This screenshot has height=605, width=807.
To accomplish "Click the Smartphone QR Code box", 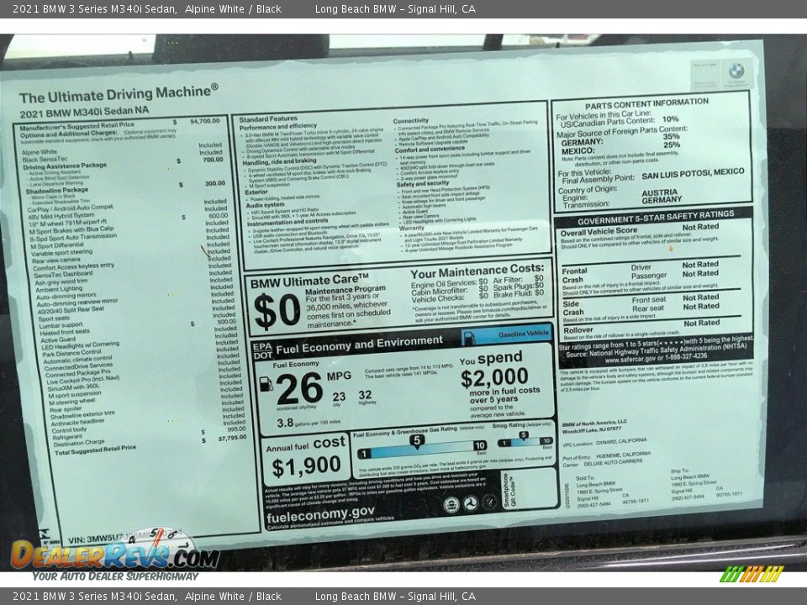I will tap(531, 489).
